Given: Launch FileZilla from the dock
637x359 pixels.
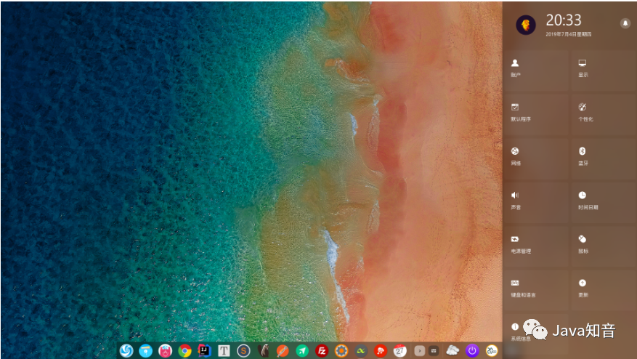Looking at the screenshot, I should [322, 350].
